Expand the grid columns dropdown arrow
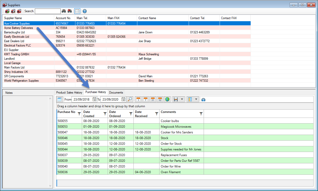 click(x=196, y=99)
